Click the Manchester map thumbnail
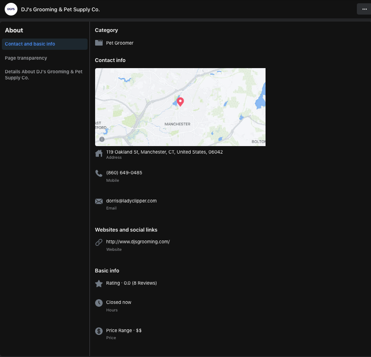 click(x=180, y=107)
